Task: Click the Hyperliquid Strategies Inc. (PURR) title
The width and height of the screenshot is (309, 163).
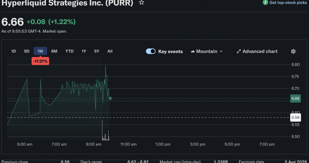Action: [x=67, y=3]
